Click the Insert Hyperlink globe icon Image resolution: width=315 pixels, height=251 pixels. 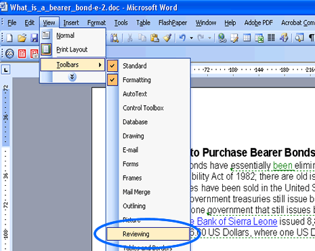pos(222,38)
